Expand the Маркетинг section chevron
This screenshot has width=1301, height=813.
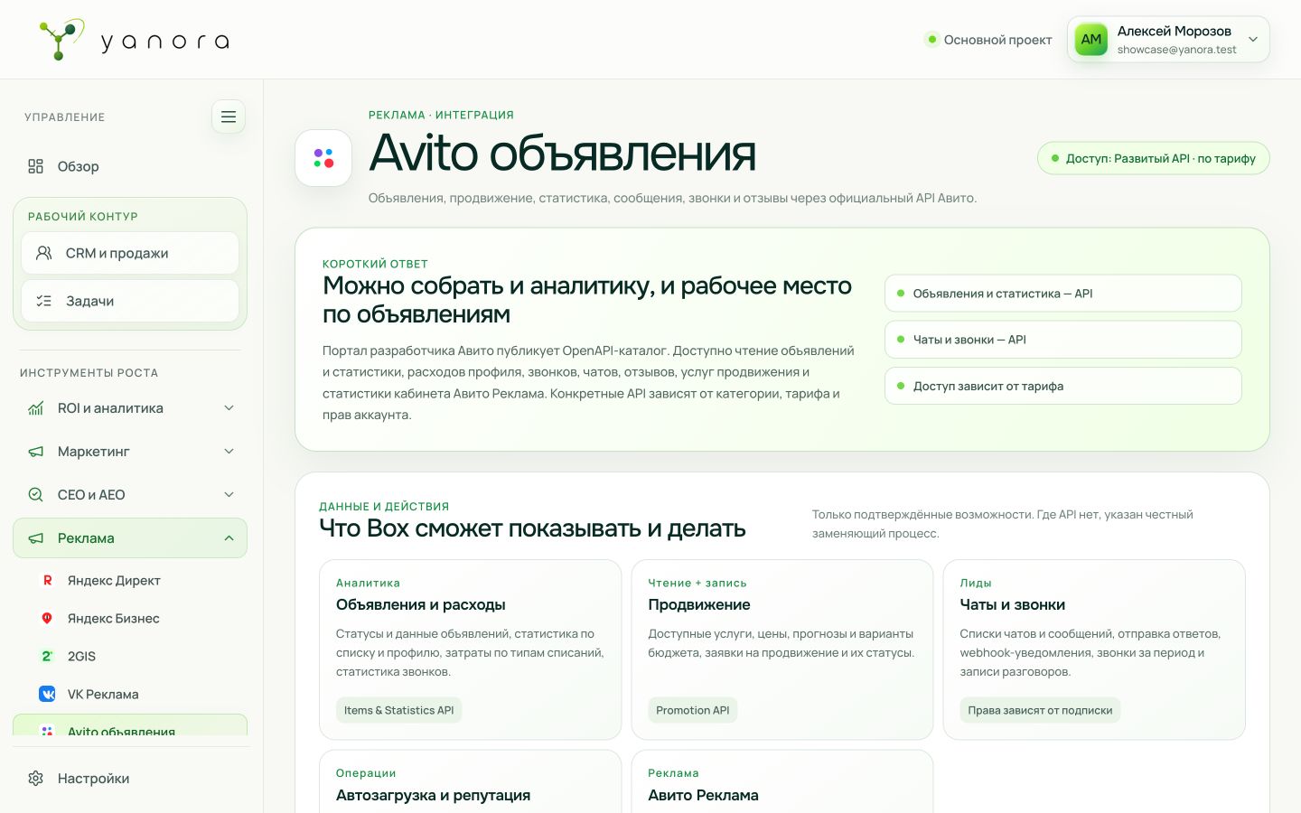[x=229, y=452]
